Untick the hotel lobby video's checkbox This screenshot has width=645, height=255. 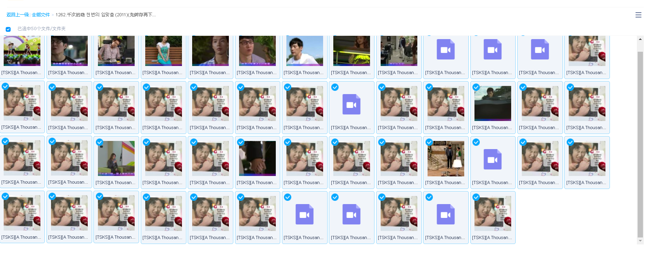click(x=429, y=142)
